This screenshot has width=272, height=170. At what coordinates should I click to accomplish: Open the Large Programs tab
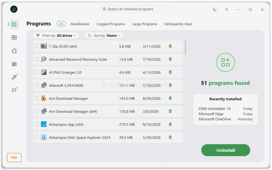[145, 24]
